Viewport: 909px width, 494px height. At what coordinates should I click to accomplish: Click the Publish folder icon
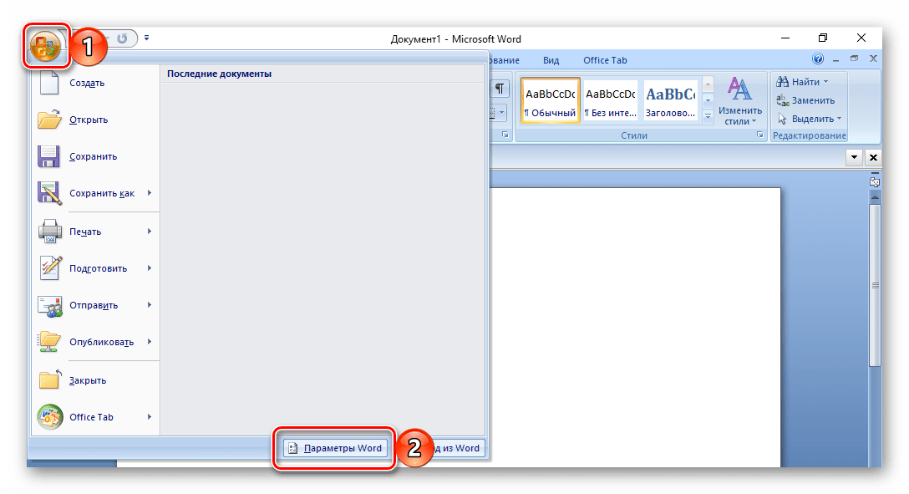pos(49,342)
